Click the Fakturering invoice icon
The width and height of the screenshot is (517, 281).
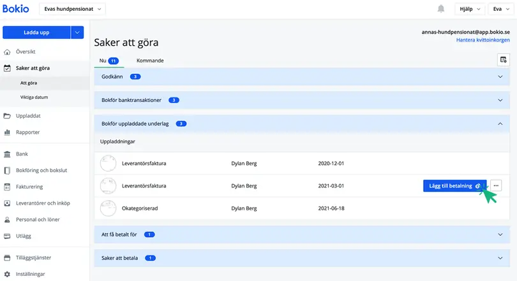click(7, 187)
